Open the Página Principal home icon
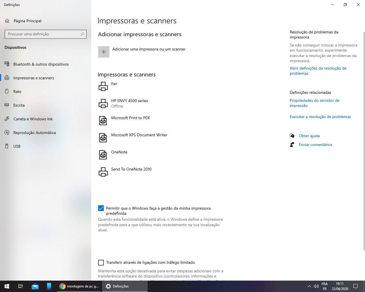Image resolution: width=365 pixels, height=292 pixels. [x=7, y=21]
